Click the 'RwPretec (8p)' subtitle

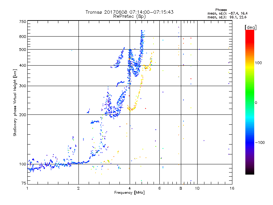[x=129, y=16]
